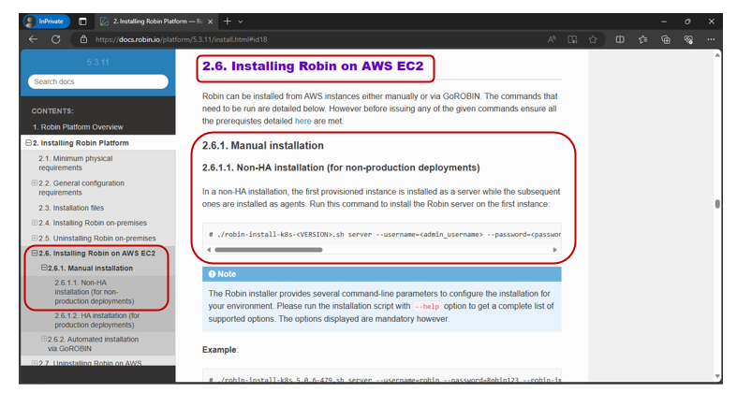Image resolution: width=737 pixels, height=393 pixels.
Task: Open Settings and more ellipsis menu
Action: click(x=711, y=39)
